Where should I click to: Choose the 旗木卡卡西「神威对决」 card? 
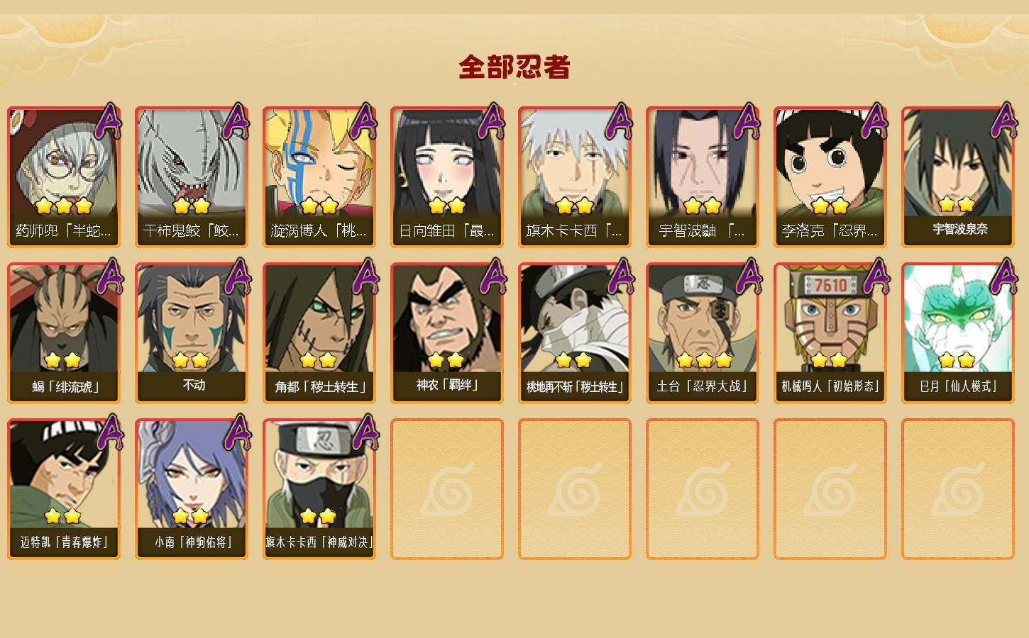[x=319, y=489]
